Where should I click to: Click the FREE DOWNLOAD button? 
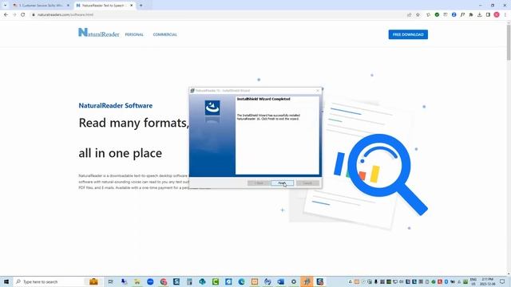(408, 34)
